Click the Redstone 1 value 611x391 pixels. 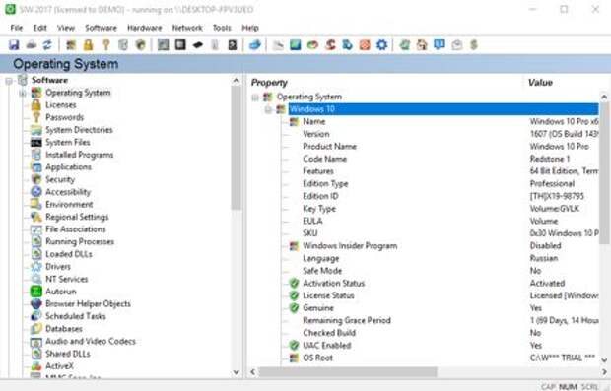click(x=550, y=159)
